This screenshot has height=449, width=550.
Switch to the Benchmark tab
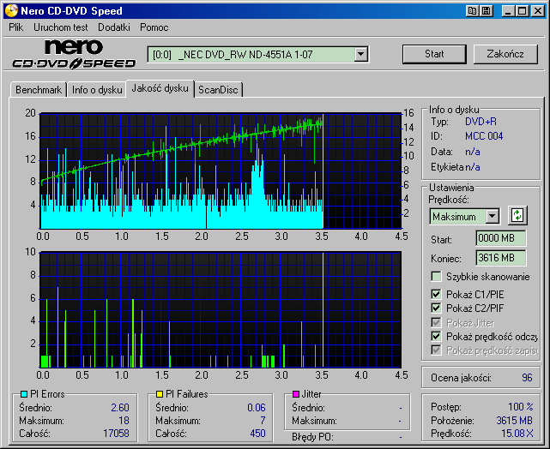39,90
